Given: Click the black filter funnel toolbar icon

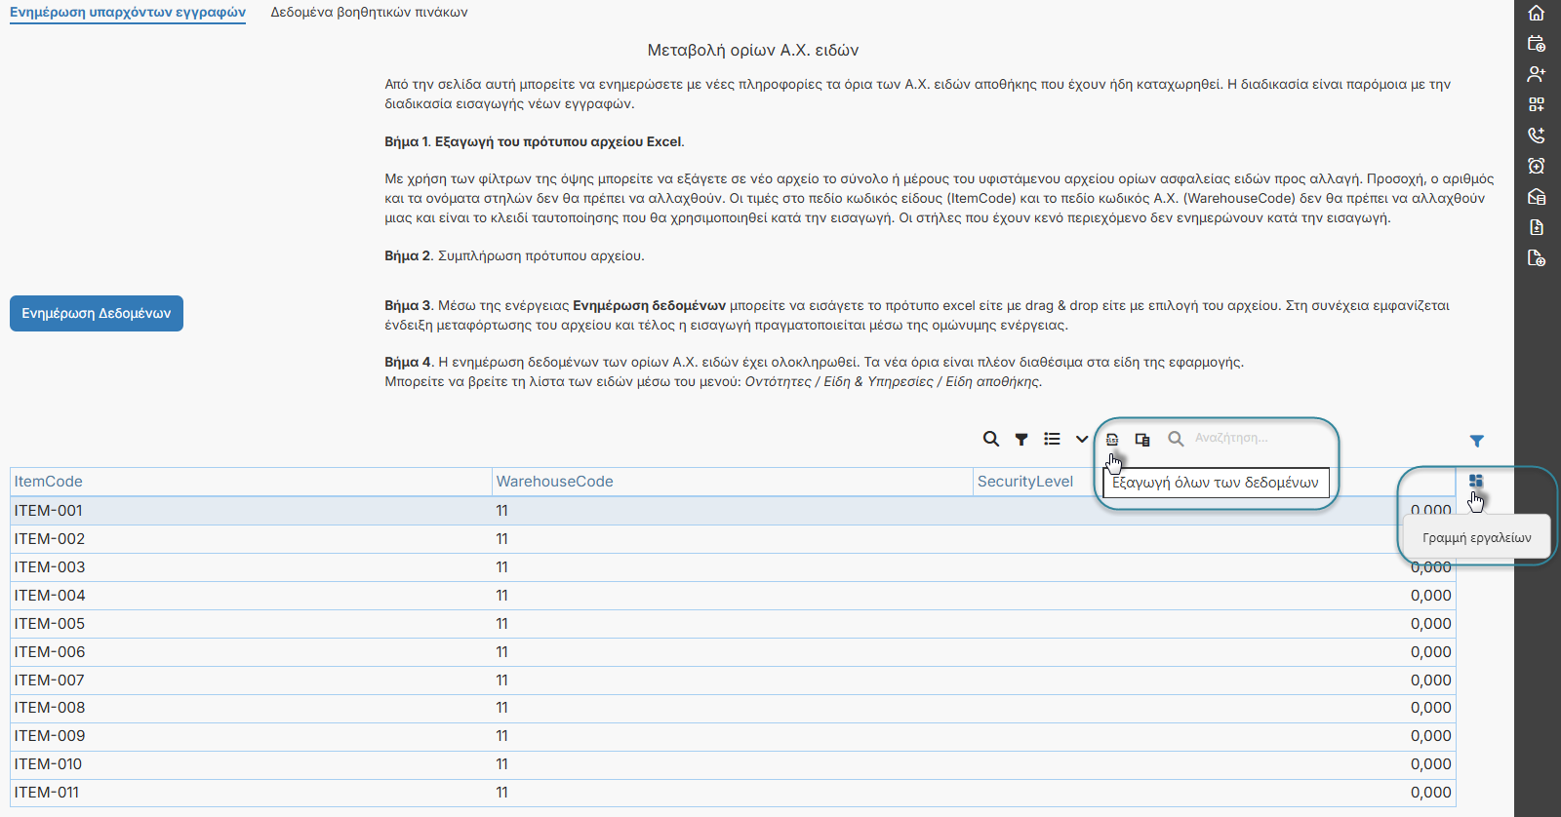Looking at the screenshot, I should (1021, 440).
